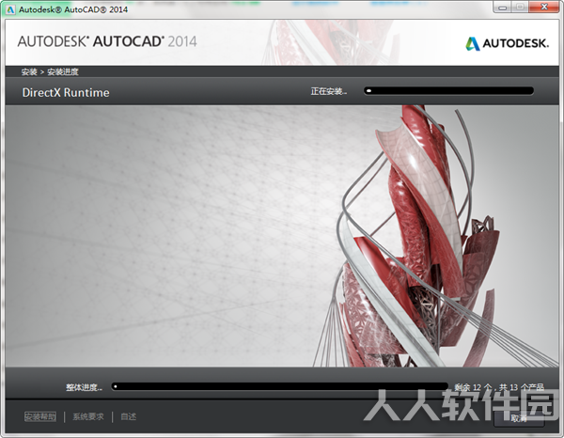Close the AutoCAD 2014 installer window

tap(544, 8)
